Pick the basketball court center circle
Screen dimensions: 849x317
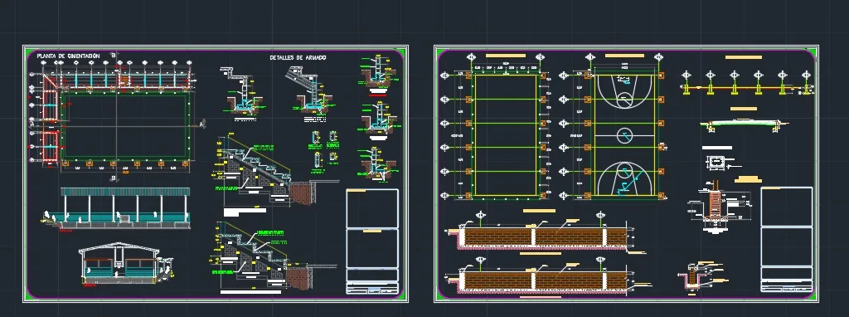(x=625, y=135)
